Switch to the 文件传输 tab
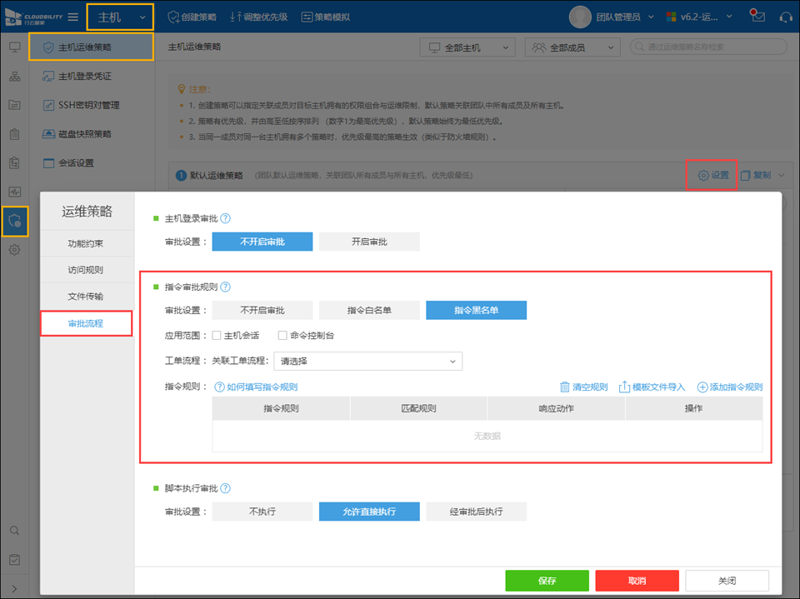Image resolution: width=800 pixels, height=599 pixels. (x=87, y=297)
